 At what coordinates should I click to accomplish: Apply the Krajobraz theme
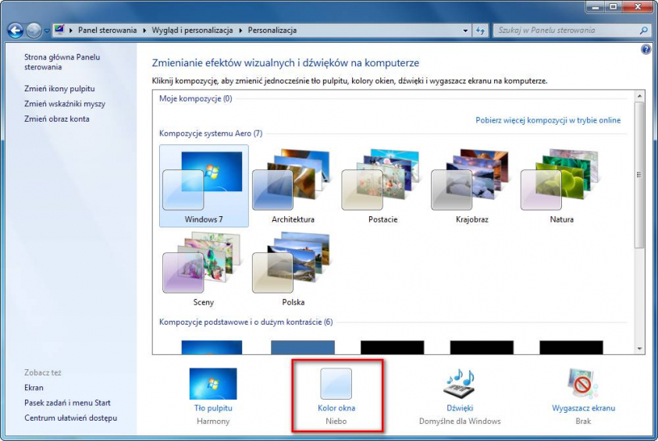pyautogui.click(x=471, y=184)
